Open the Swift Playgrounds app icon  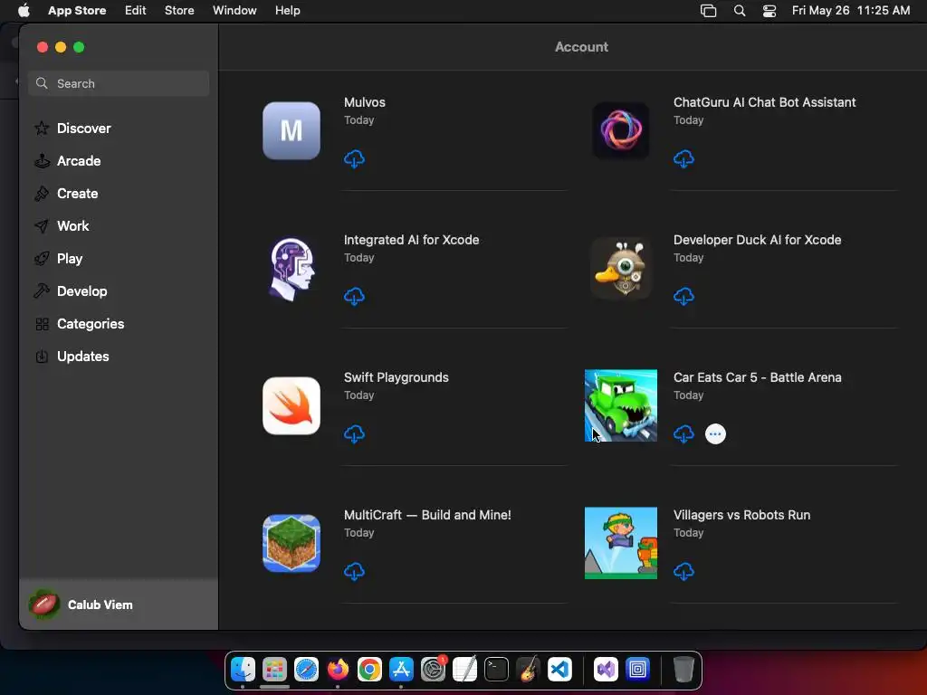point(291,406)
